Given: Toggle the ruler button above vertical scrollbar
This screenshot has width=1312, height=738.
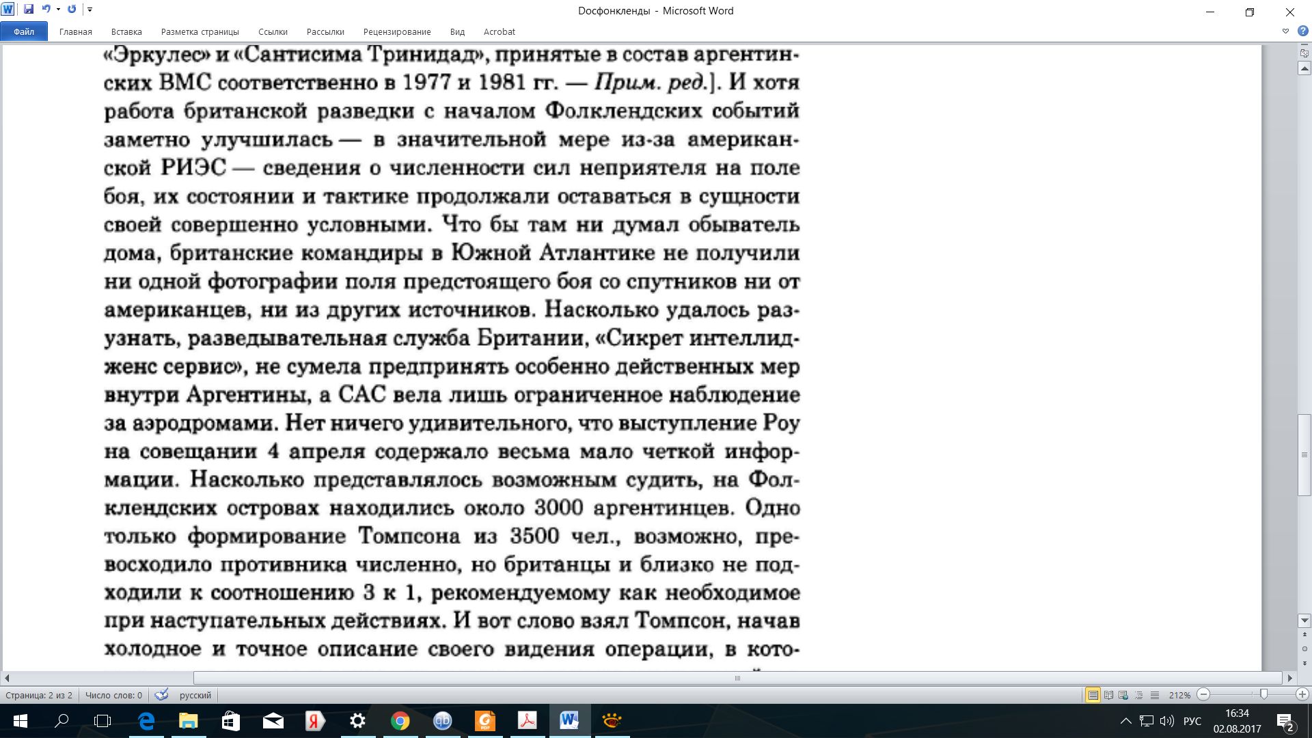Looking at the screenshot, I should click(x=1304, y=53).
